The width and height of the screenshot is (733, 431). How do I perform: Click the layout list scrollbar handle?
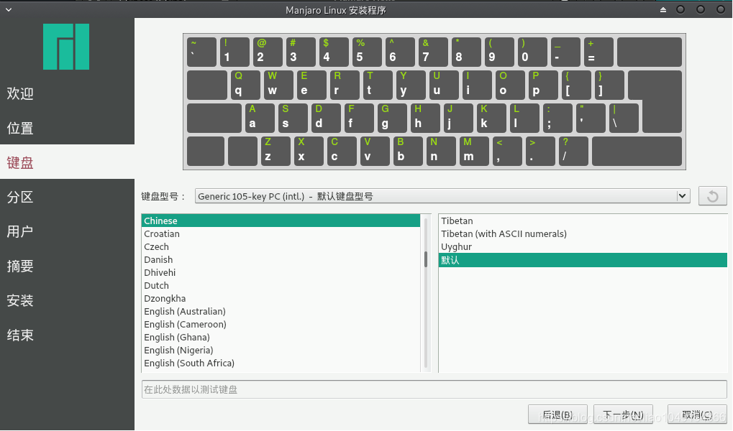click(x=426, y=259)
